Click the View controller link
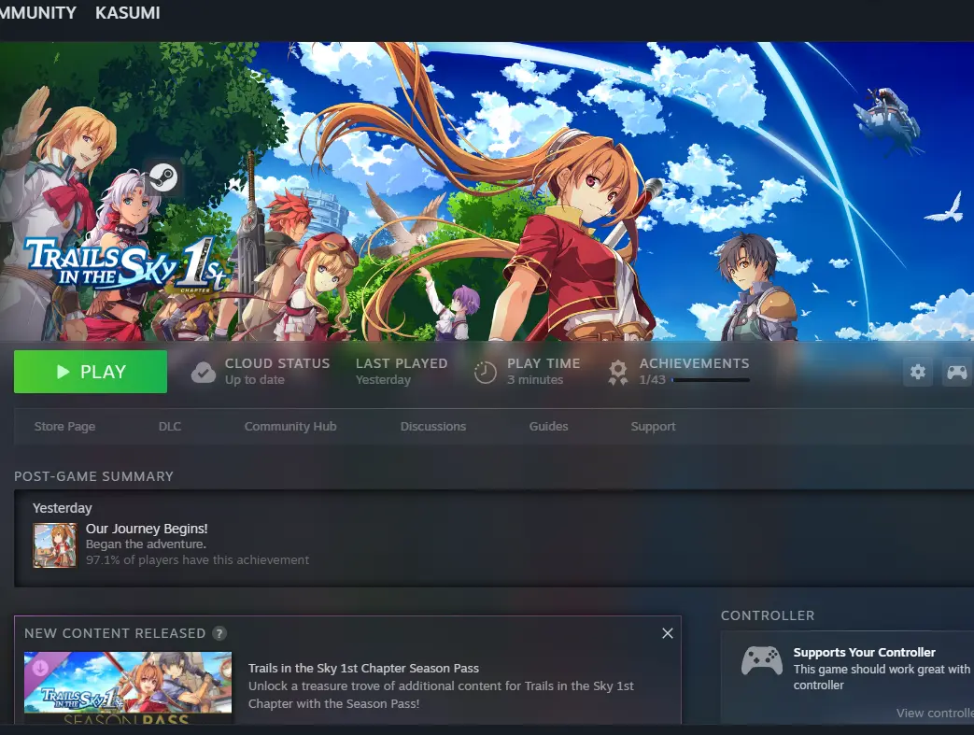 (935, 713)
